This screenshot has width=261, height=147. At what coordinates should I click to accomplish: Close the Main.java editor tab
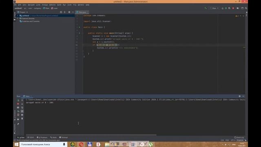(88, 12)
